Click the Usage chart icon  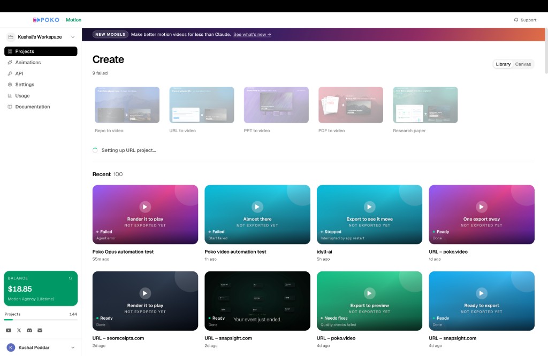pyautogui.click(x=10, y=95)
